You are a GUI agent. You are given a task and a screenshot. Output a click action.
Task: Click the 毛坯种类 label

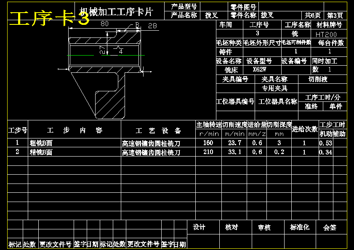[x=229, y=43]
